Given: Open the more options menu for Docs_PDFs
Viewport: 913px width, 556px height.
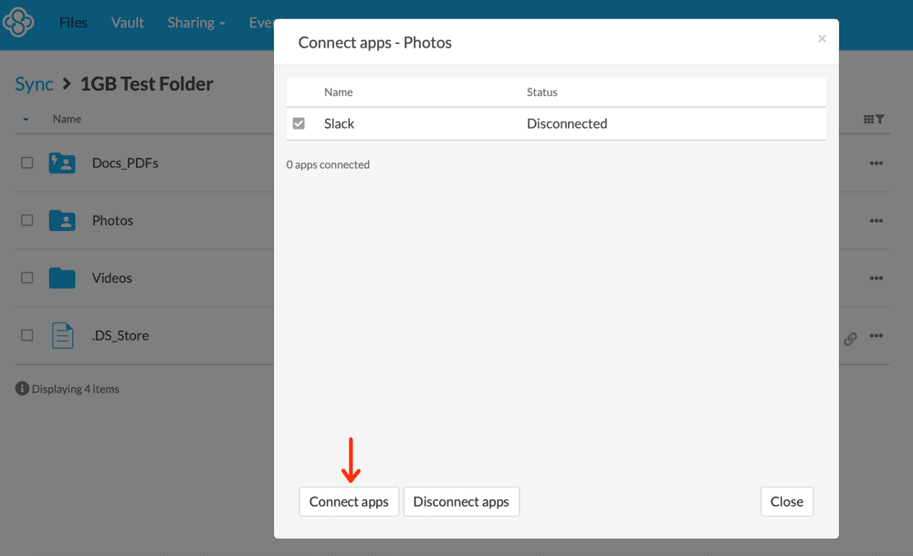Looking at the screenshot, I should [x=876, y=163].
